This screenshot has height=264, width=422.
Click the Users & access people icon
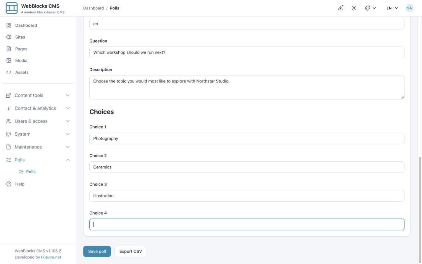9,121
